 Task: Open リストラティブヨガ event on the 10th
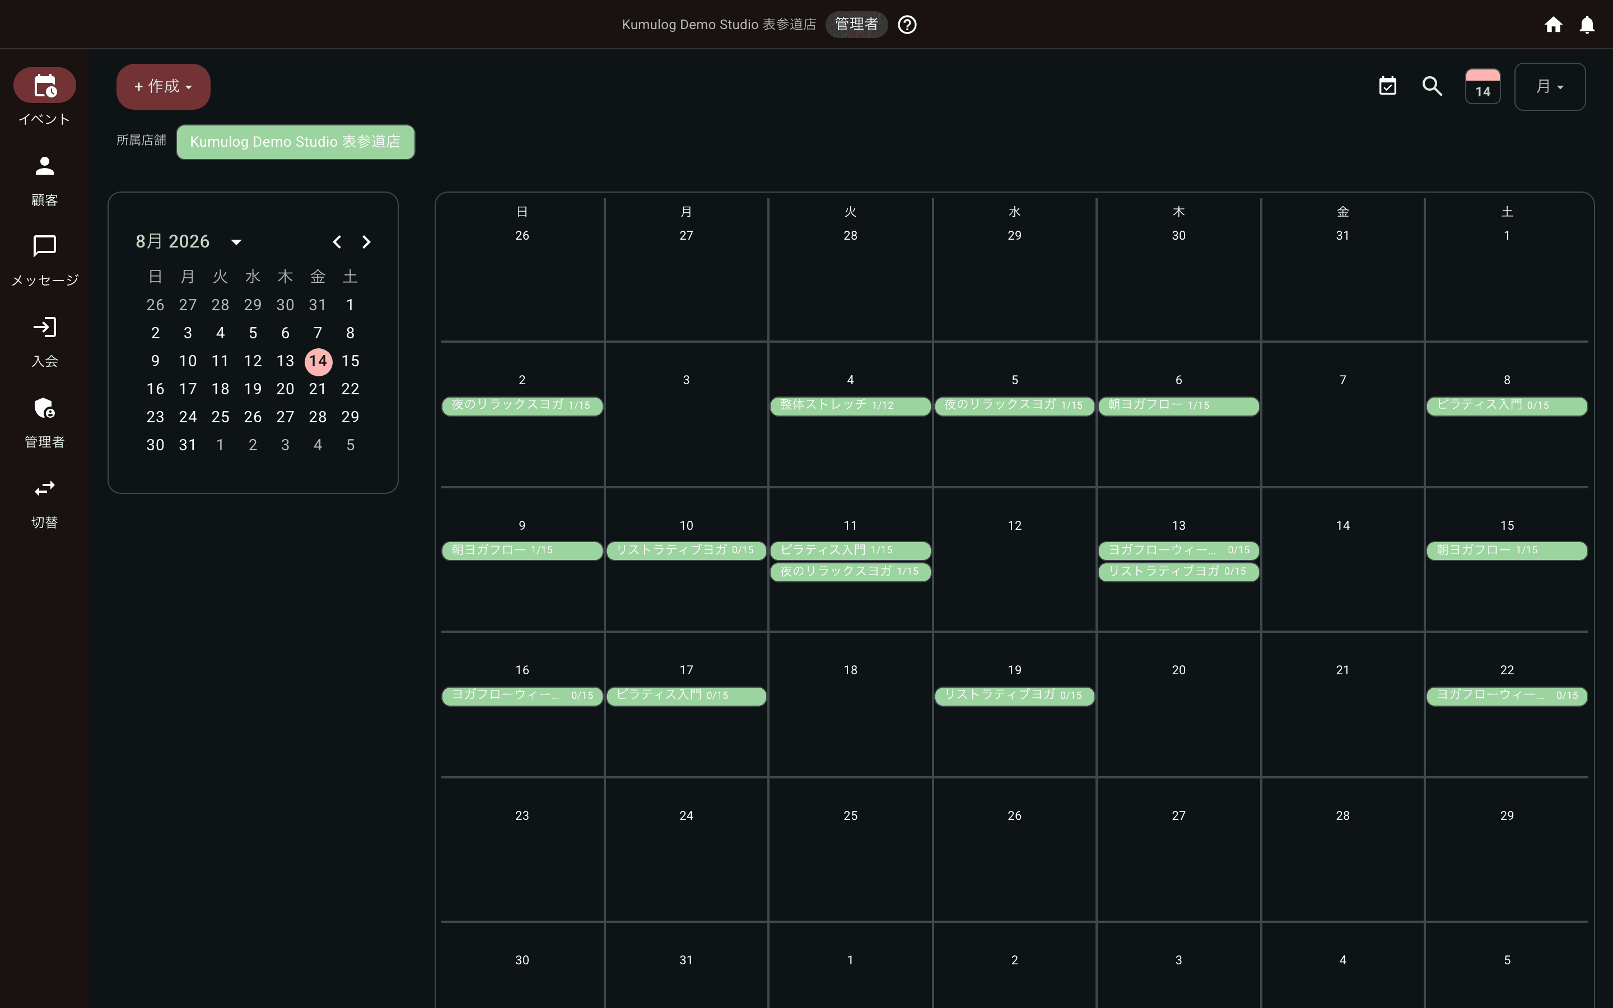[x=687, y=550]
